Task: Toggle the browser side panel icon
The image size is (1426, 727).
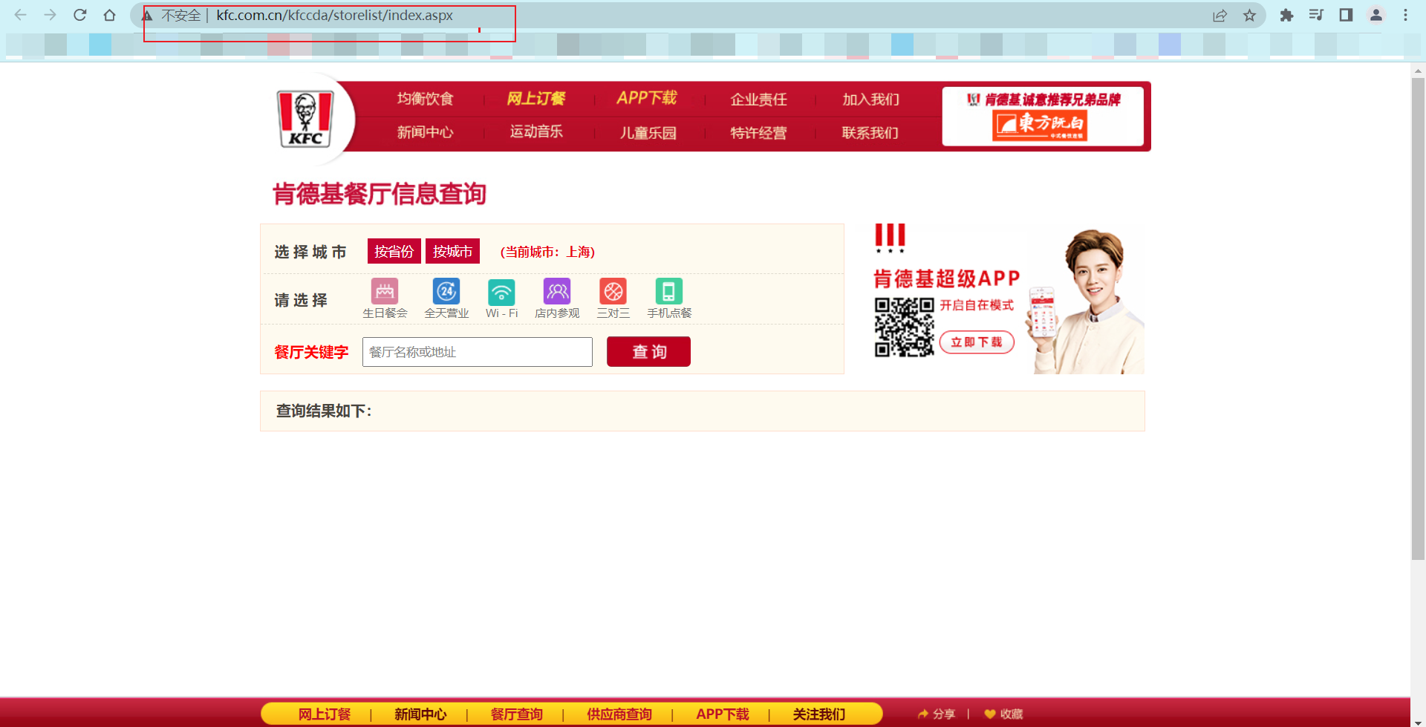Action: (1346, 15)
